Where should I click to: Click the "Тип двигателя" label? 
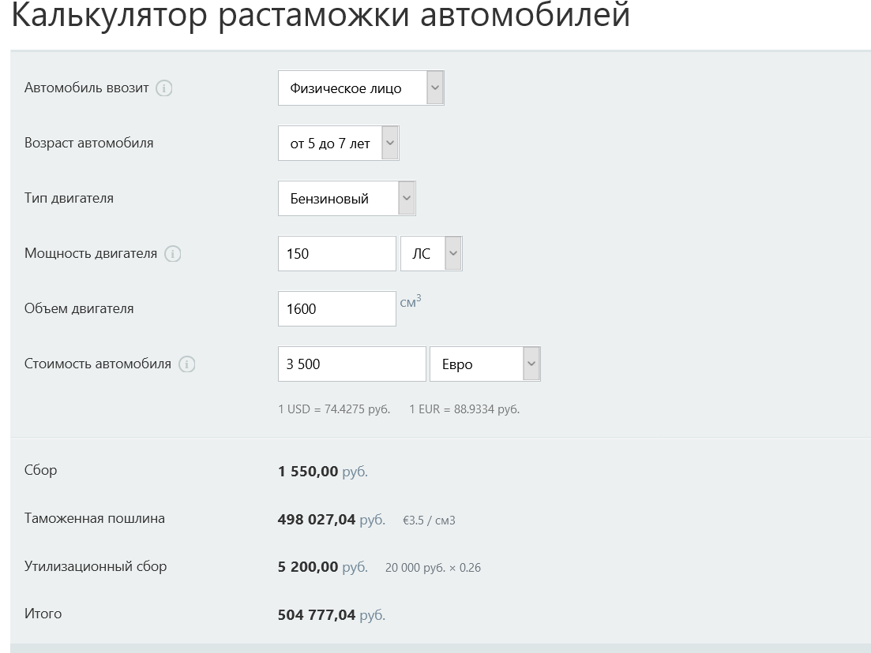coord(69,198)
